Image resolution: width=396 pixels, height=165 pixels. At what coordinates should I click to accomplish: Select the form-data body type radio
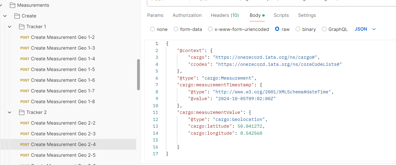176,29
